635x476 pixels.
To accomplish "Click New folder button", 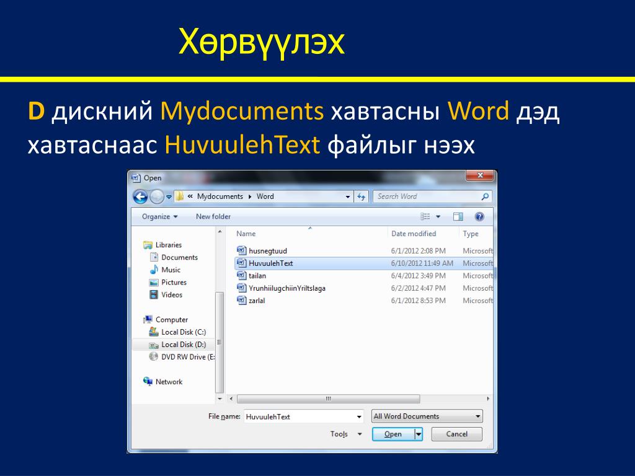I will [x=213, y=216].
